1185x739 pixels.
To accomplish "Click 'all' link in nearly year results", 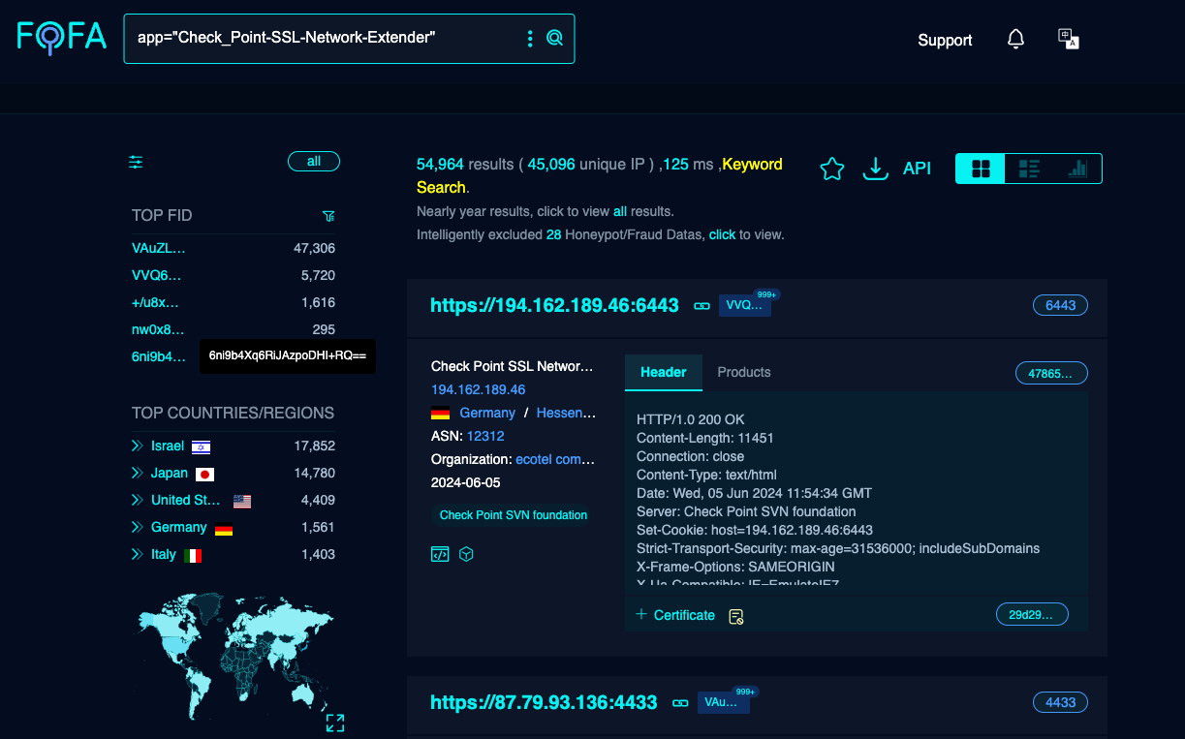I will pyautogui.click(x=620, y=211).
